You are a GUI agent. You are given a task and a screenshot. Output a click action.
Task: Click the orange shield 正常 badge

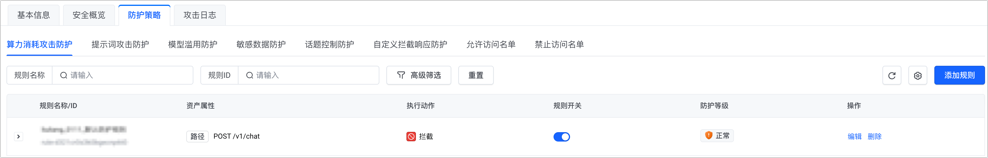click(717, 136)
